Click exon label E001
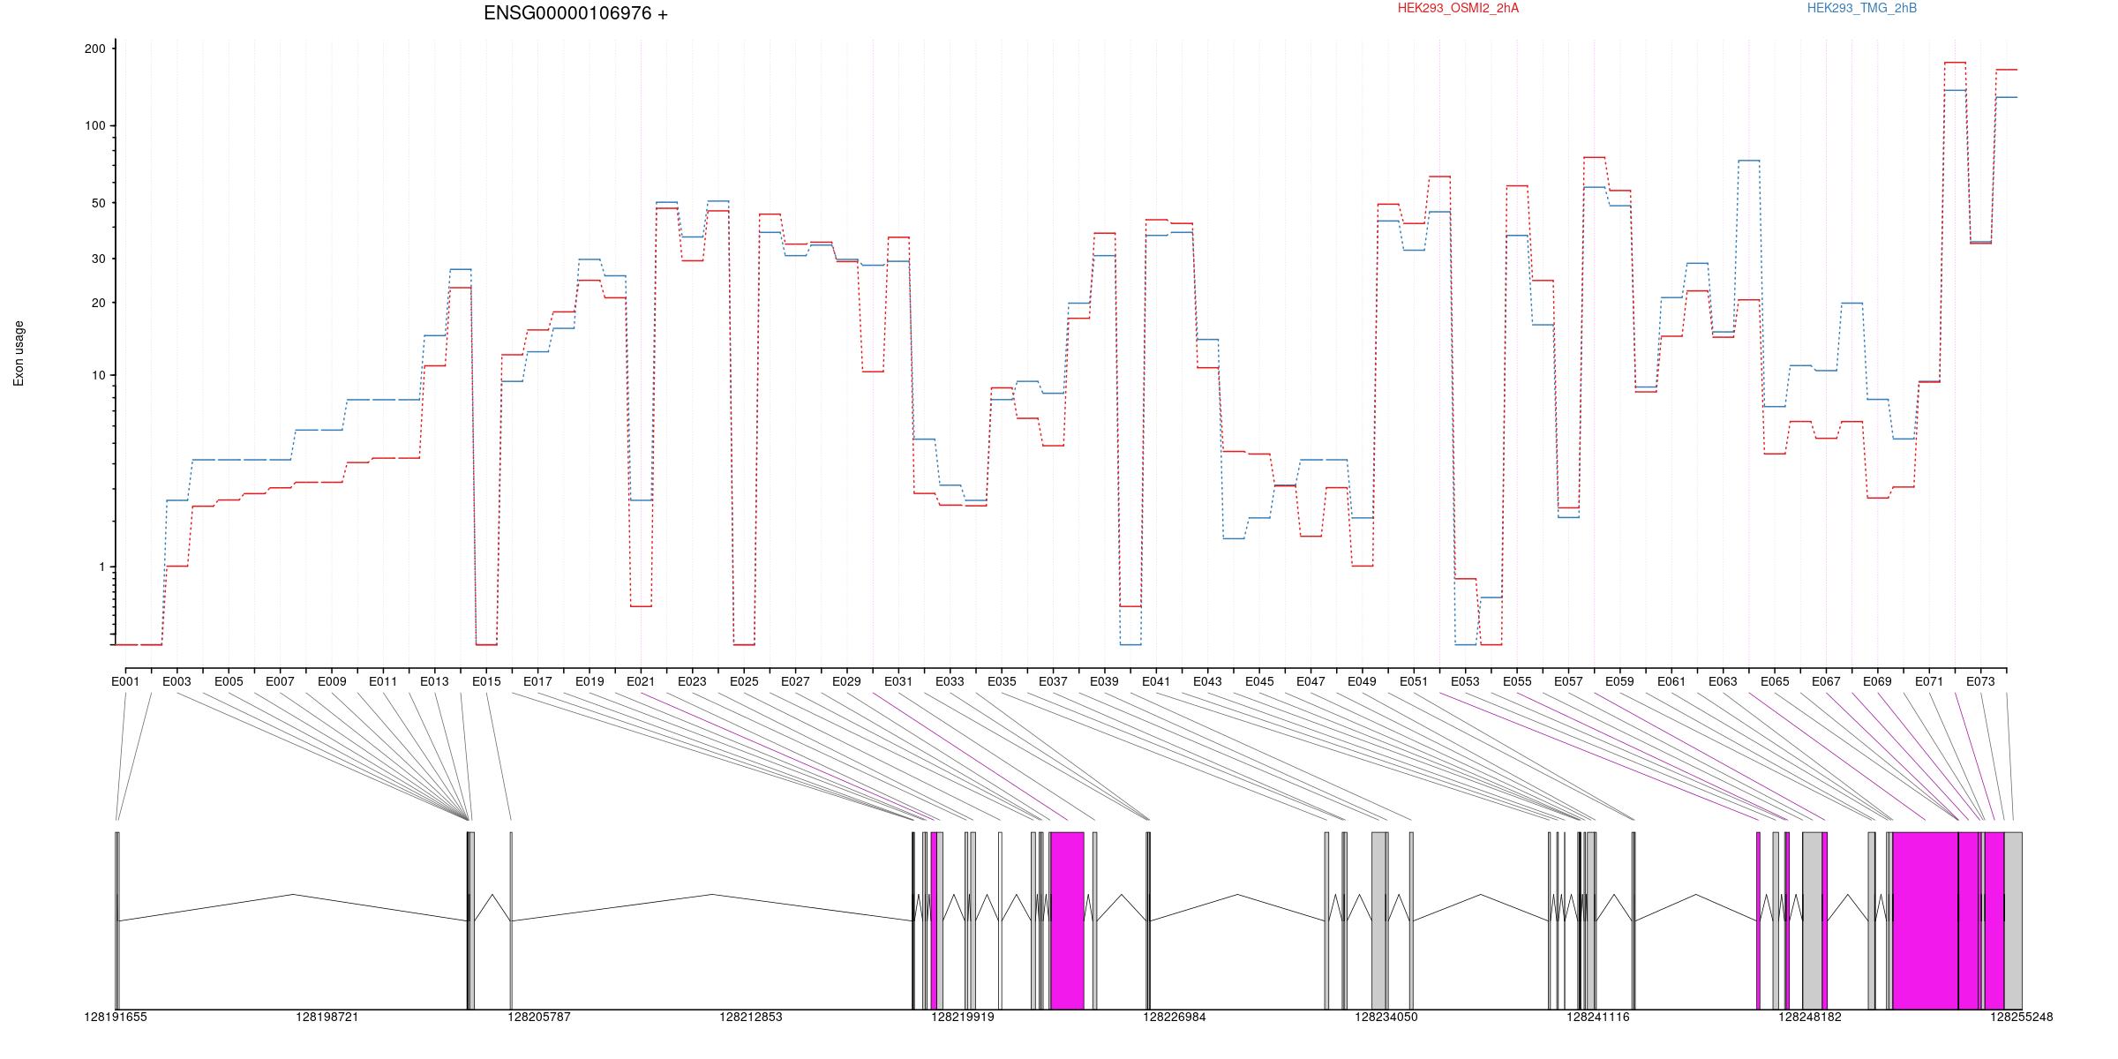 coord(125,681)
